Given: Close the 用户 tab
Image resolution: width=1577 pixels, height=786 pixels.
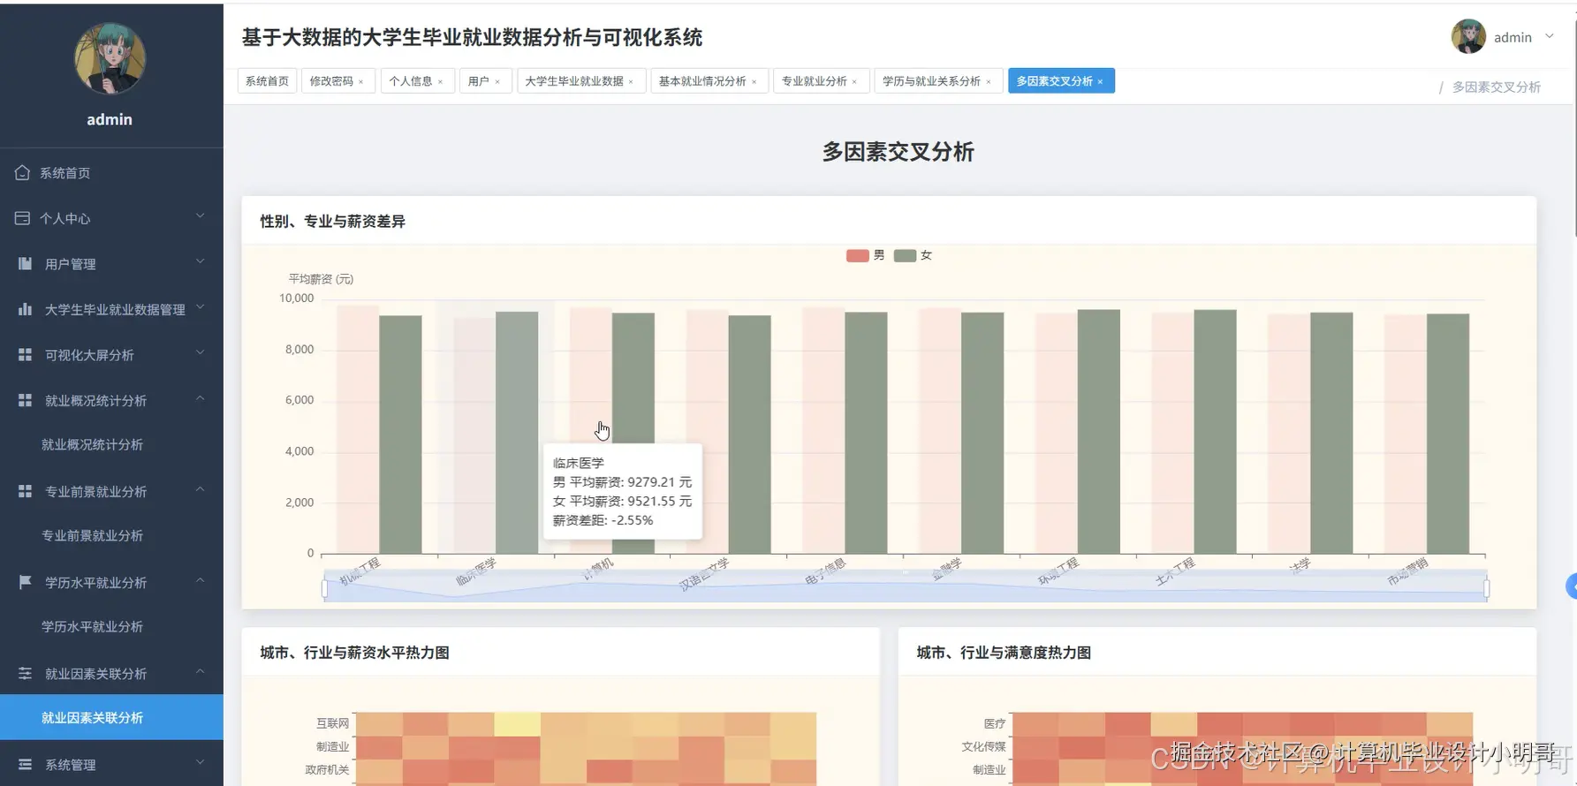Looking at the screenshot, I should click(497, 82).
